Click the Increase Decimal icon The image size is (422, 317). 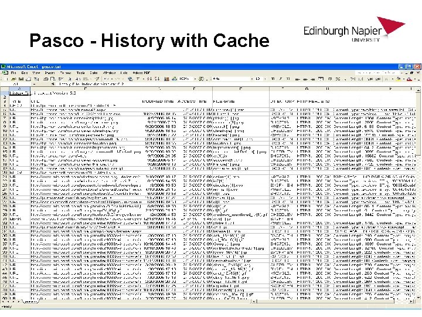click(x=353, y=79)
